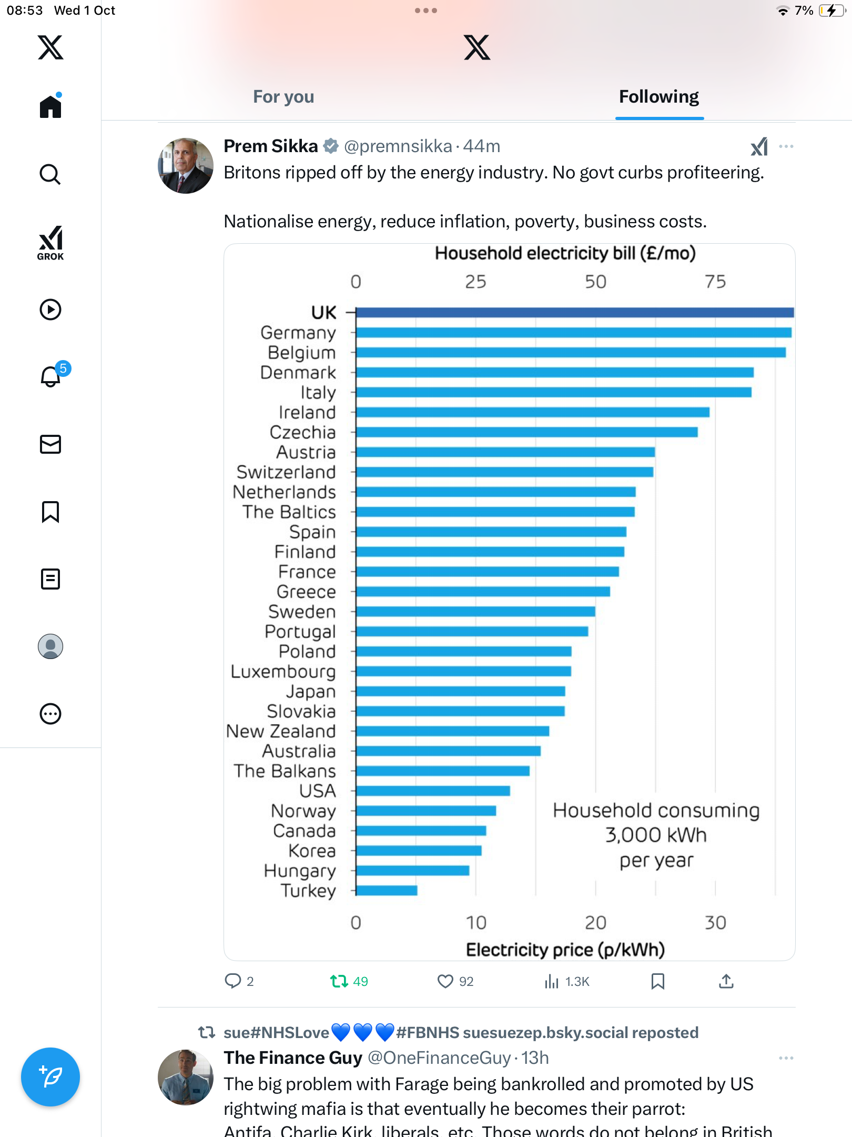Open the Search icon in sidebar

[x=50, y=174]
